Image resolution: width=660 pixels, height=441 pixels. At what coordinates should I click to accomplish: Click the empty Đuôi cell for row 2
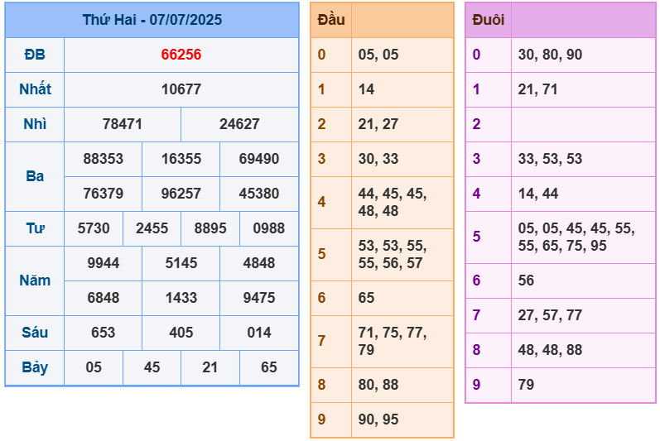tap(582, 124)
